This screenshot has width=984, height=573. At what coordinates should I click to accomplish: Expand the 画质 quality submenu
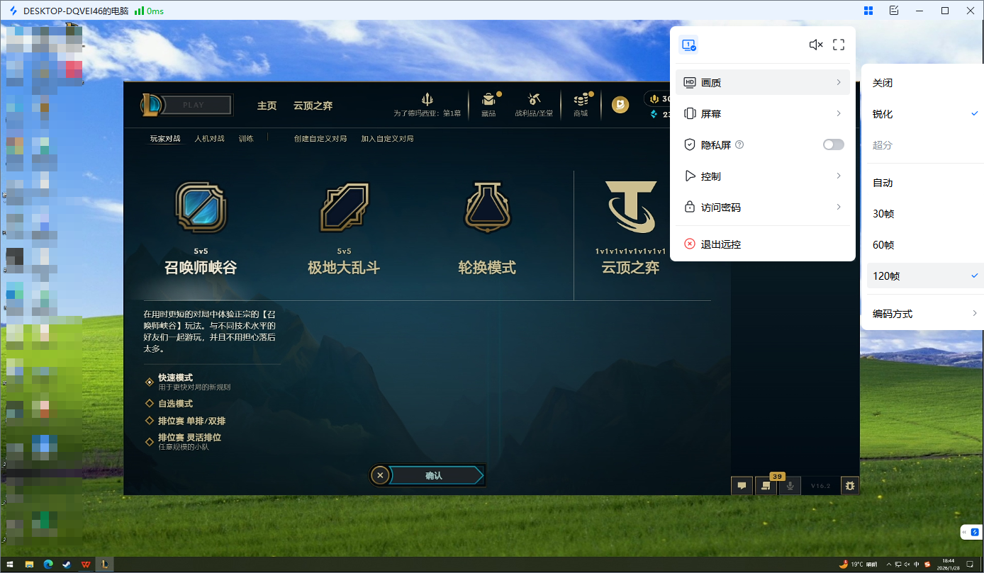[x=763, y=82]
